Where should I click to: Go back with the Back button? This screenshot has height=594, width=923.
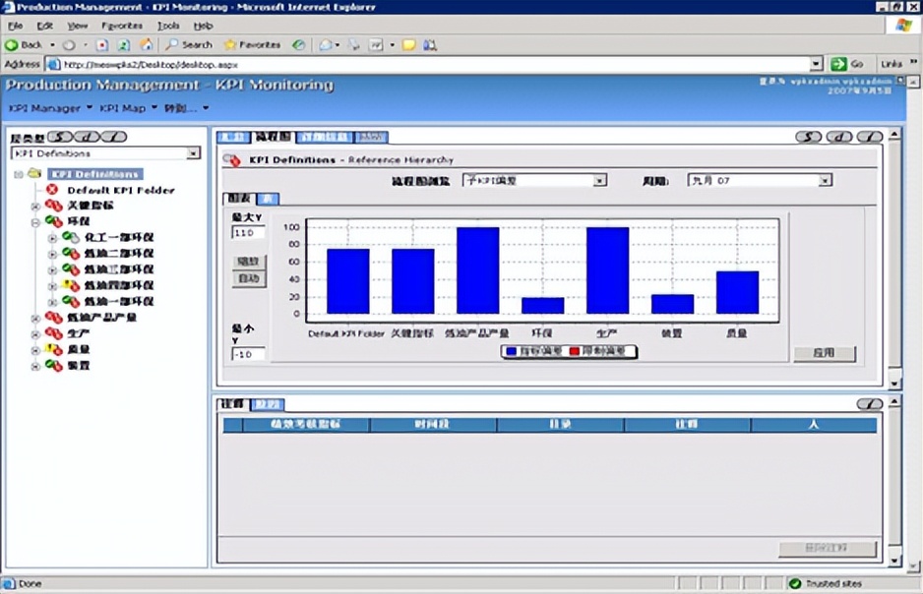pyautogui.click(x=24, y=44)
